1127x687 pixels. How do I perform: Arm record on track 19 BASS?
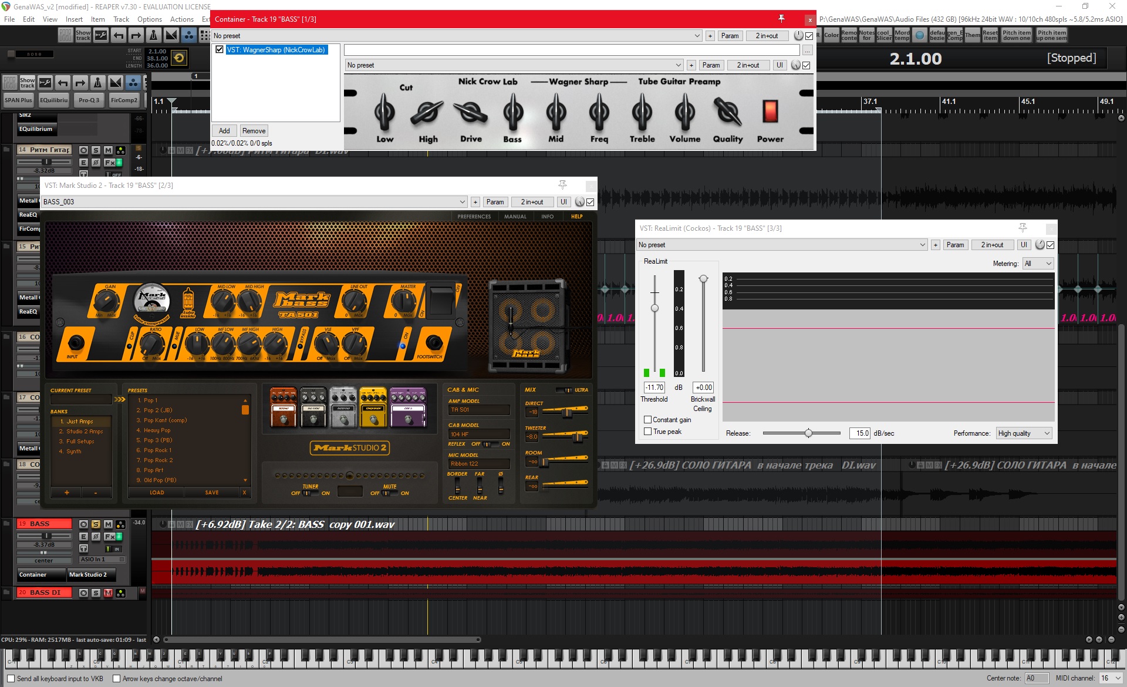click(83, 524)
